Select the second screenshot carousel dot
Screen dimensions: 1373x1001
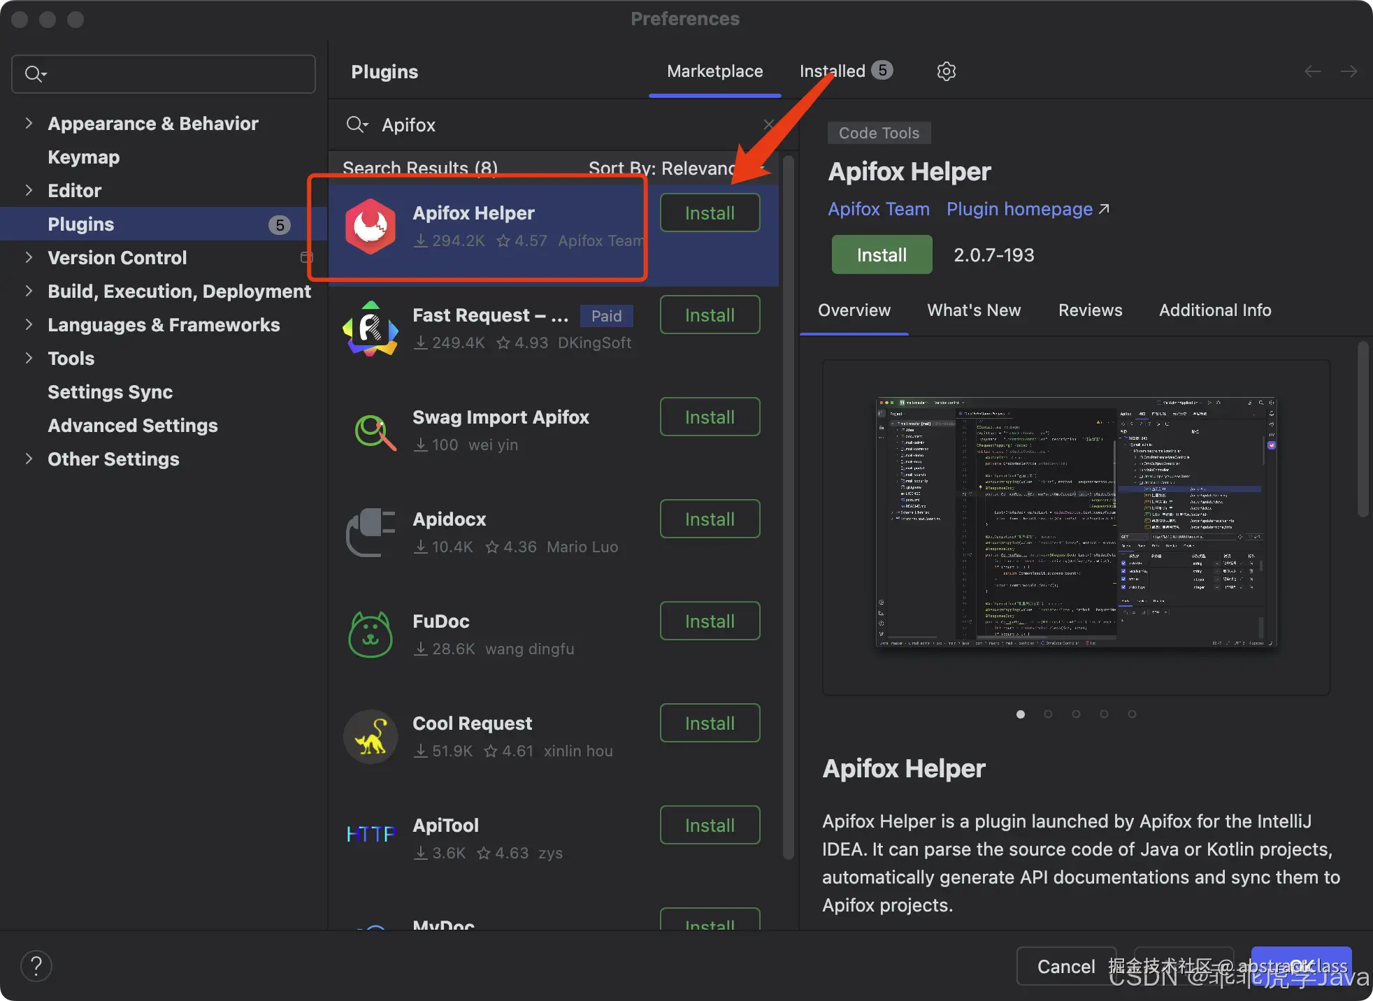pyautogui.click(x=1048, y=714)
